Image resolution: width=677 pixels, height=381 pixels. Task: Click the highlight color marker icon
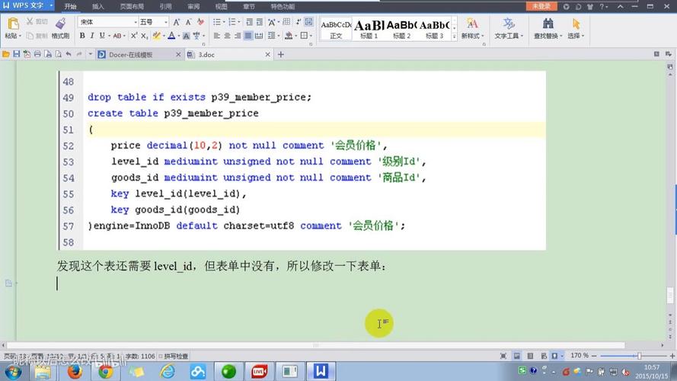[156, 36]
